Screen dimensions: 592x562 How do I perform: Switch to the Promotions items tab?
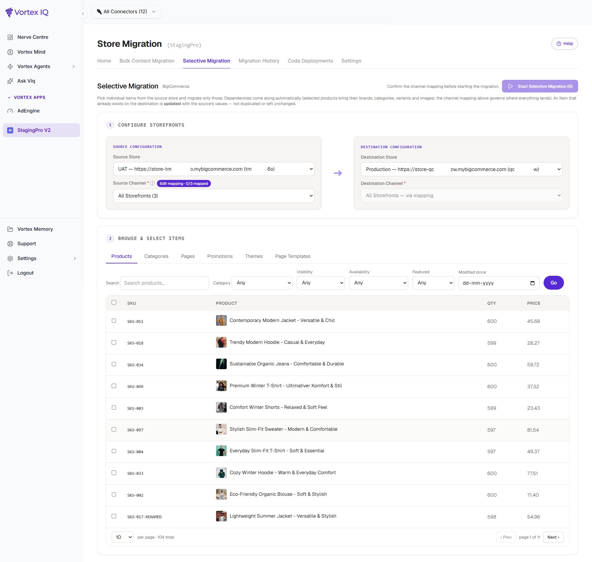pos(220,256)
